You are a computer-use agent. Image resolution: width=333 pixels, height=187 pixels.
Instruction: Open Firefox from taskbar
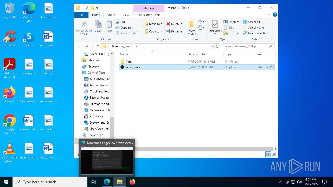pyautogui.click(x=132, y=182)
